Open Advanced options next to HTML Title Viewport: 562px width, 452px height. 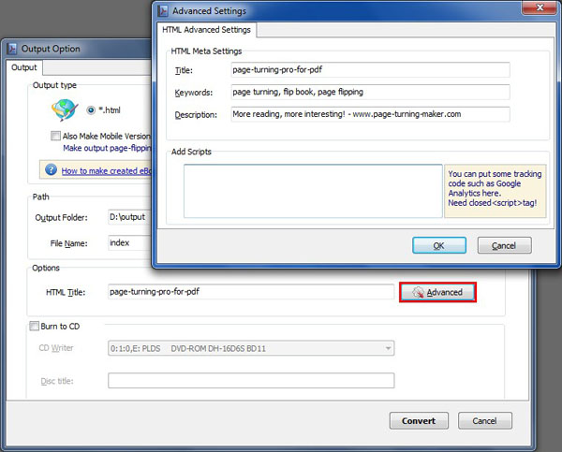pos(437,292)
